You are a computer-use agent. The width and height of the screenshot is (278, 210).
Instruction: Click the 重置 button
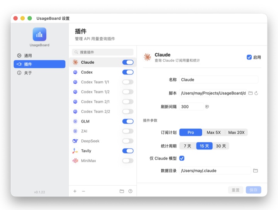click(x=236, y=190)
